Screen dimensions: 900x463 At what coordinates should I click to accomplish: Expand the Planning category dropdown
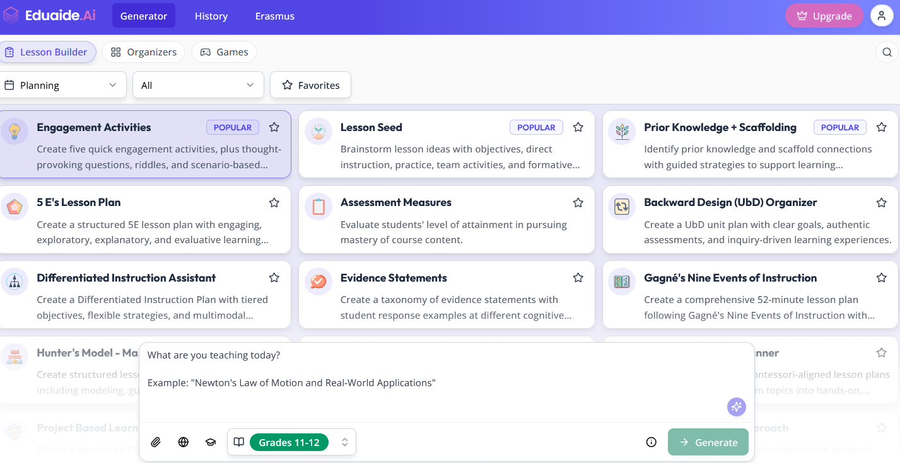click(x=60, y=85)
